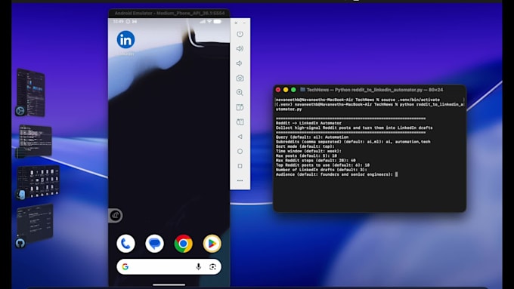This screenshot has height=289, width=514.
Task: Open the Google Play Store app
Action: (212, 244)
